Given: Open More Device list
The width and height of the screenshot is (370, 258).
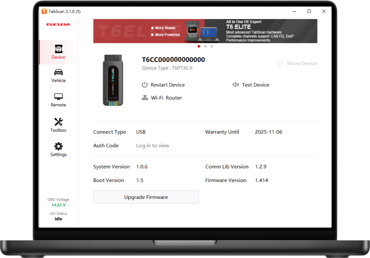Looking at the screenshot, I should click(x=297, y=63).
